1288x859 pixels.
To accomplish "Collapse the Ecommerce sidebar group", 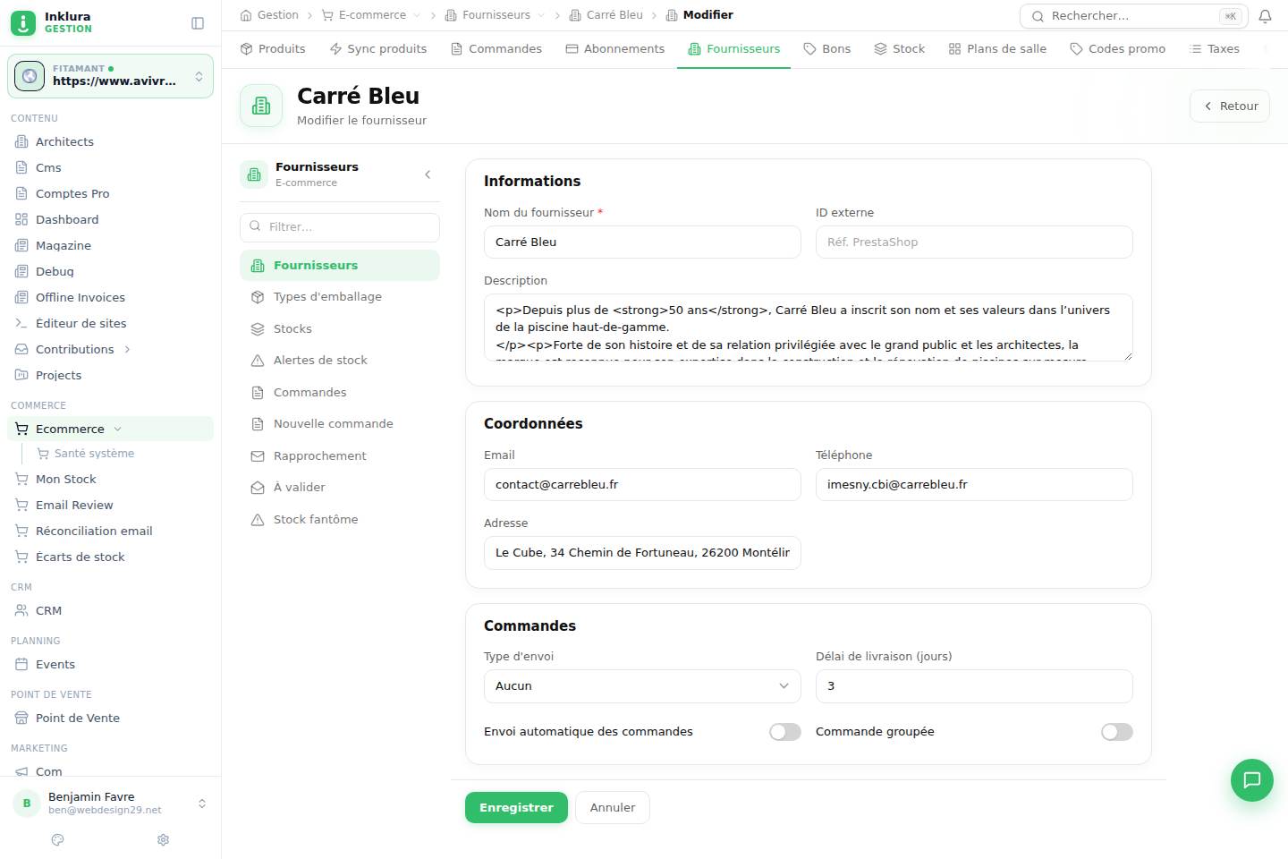I will pyautogui.click(x=117, y=429).
